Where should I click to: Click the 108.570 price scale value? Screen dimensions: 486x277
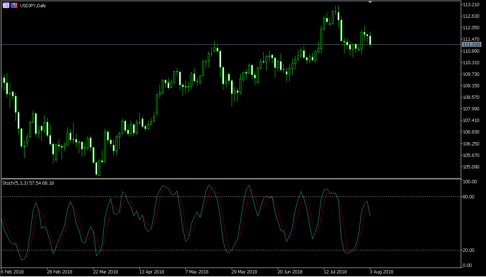pyautogui.click(x=471, y=97)
